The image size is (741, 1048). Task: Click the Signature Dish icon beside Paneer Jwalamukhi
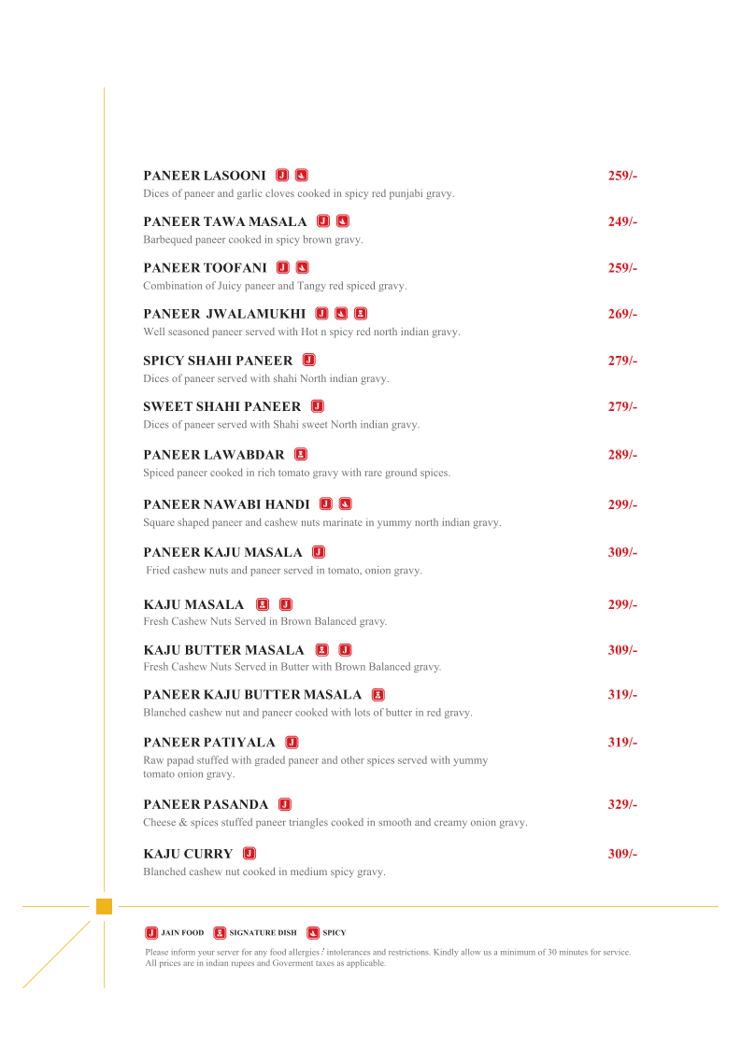click(x=361, y=314)
